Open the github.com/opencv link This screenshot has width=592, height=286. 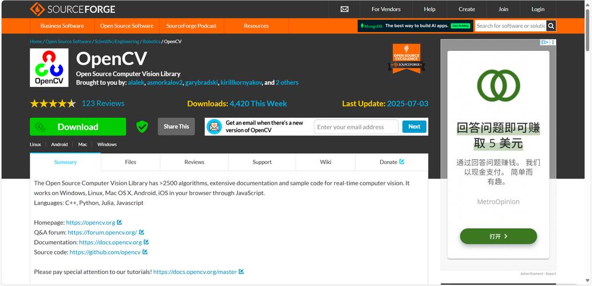(105, 252)
